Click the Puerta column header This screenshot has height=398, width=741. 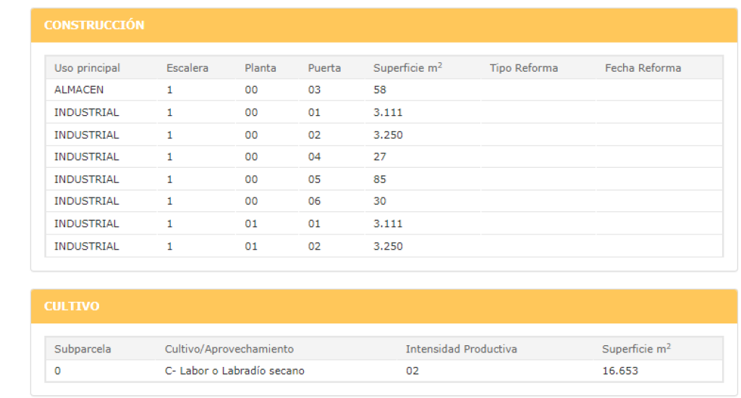324,68
